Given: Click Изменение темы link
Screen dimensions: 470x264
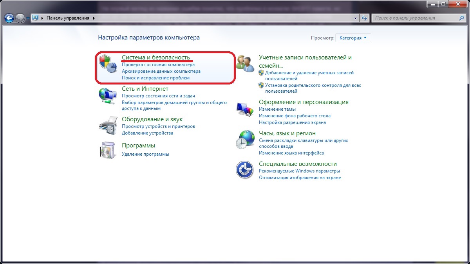Looking at the screenshot, I should tap(277, 109).
